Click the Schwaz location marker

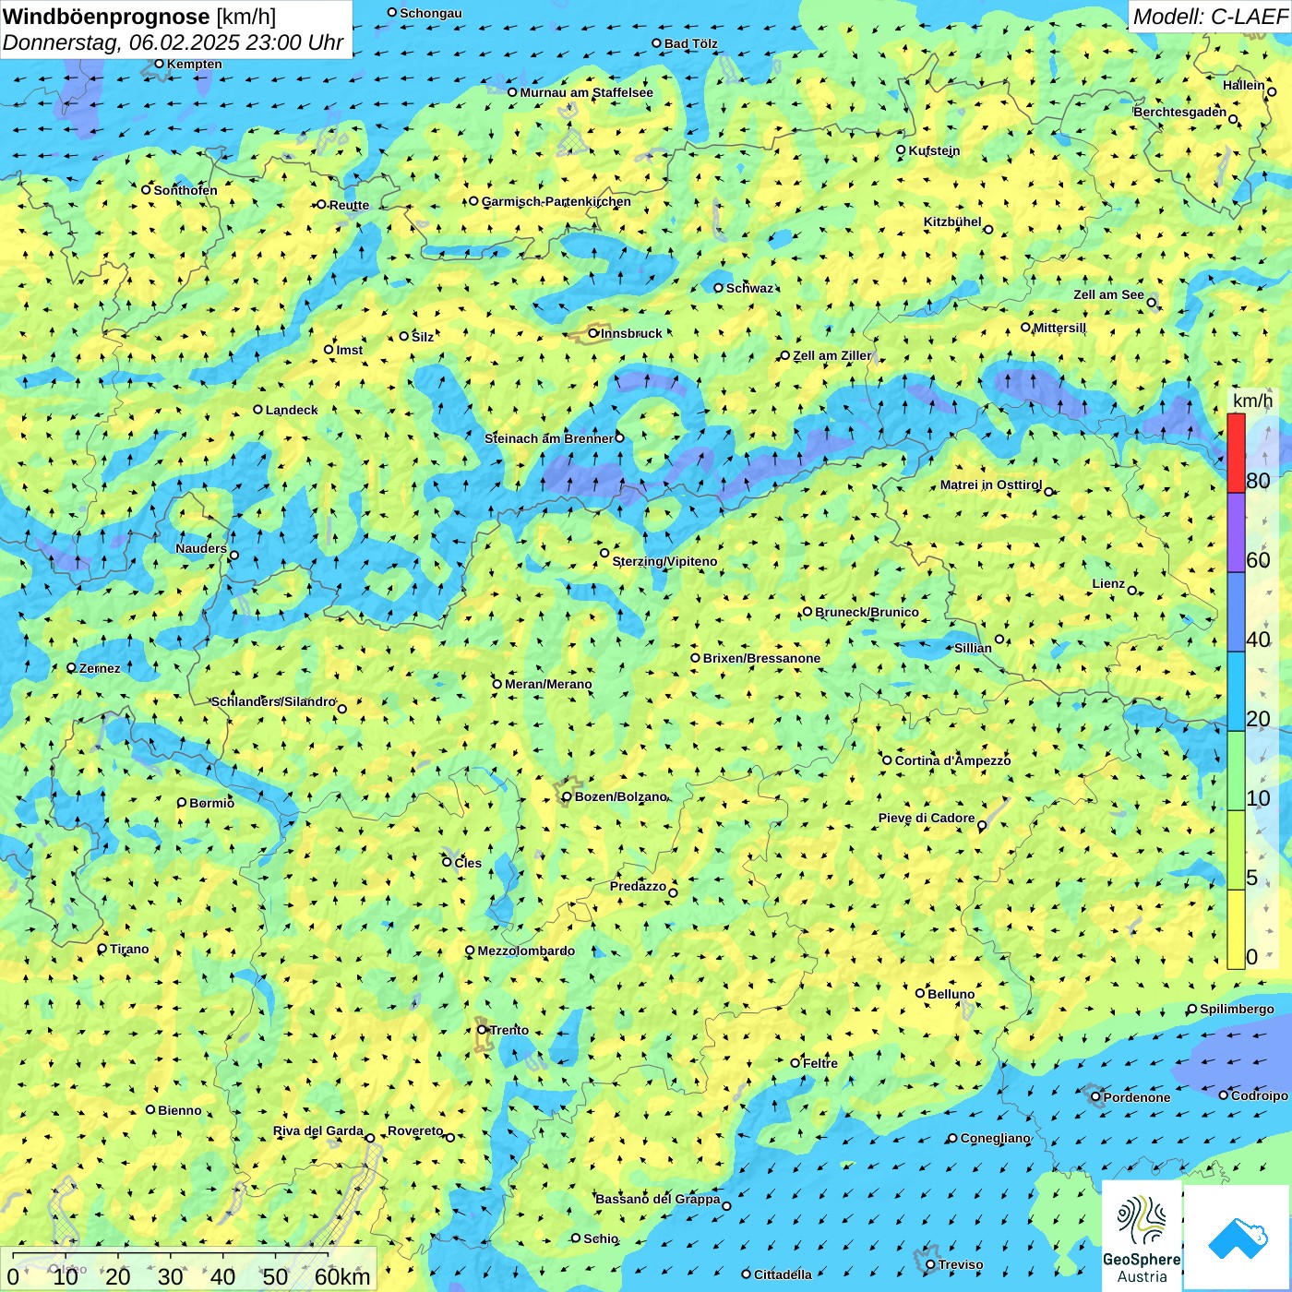[718, 287]
